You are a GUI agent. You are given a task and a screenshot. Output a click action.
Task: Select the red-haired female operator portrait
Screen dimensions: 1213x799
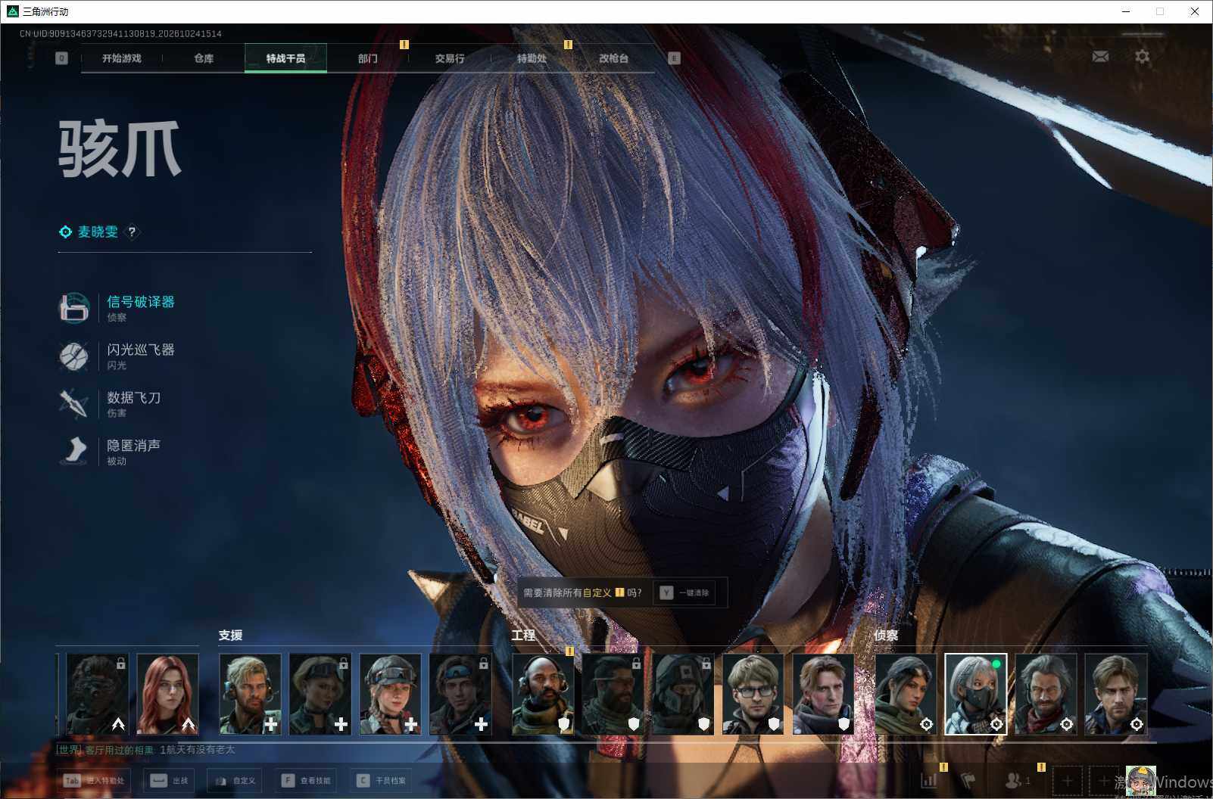point(168,695)
